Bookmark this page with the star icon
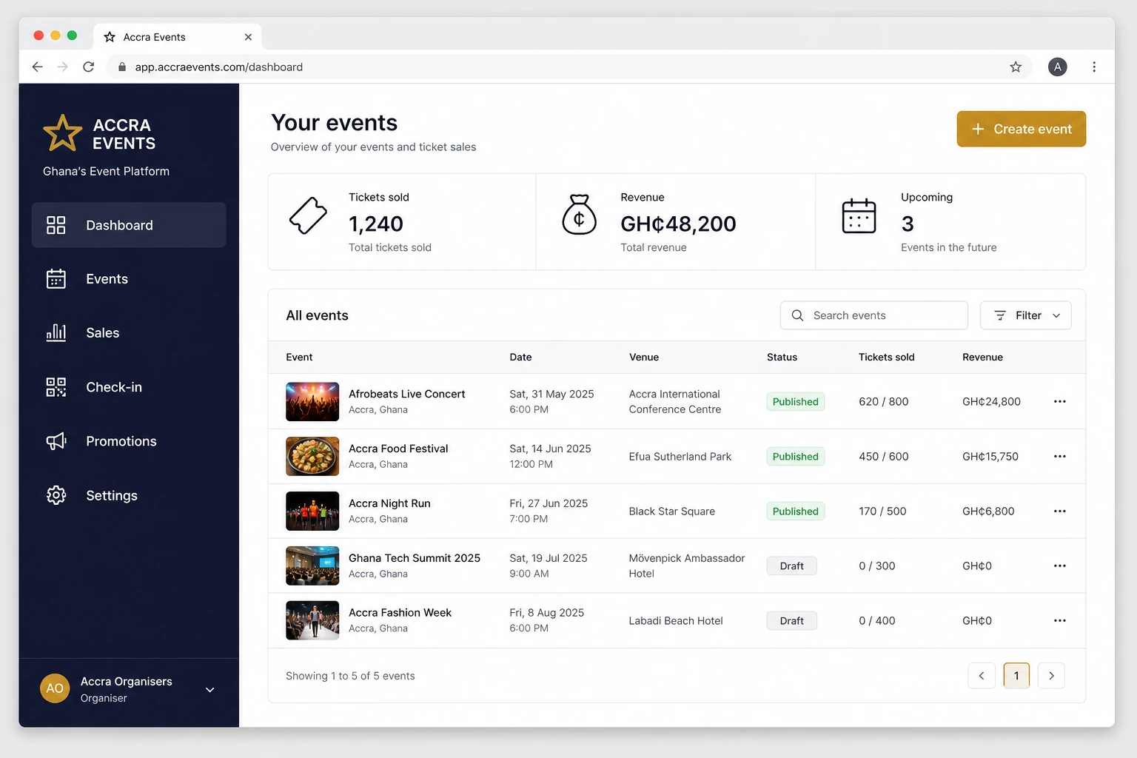The height and width of the screenshot is (758, 1137). click(x=1016, y=67)
